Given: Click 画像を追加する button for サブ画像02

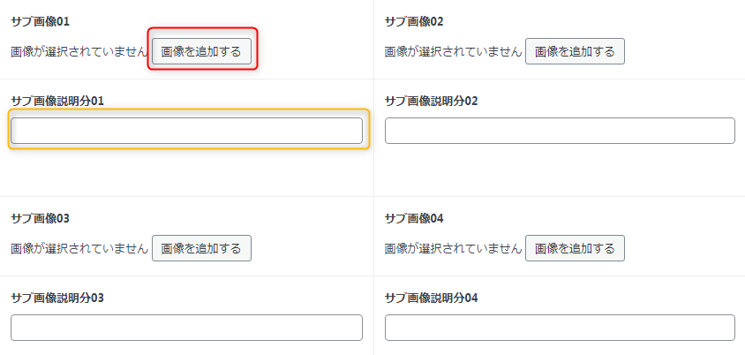Looking at the screenshot, I should click(x=575, y=51).
